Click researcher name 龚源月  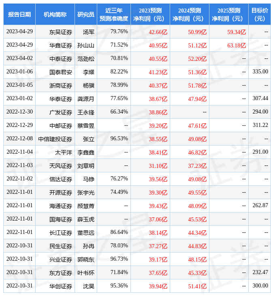(x=86, y=99)
